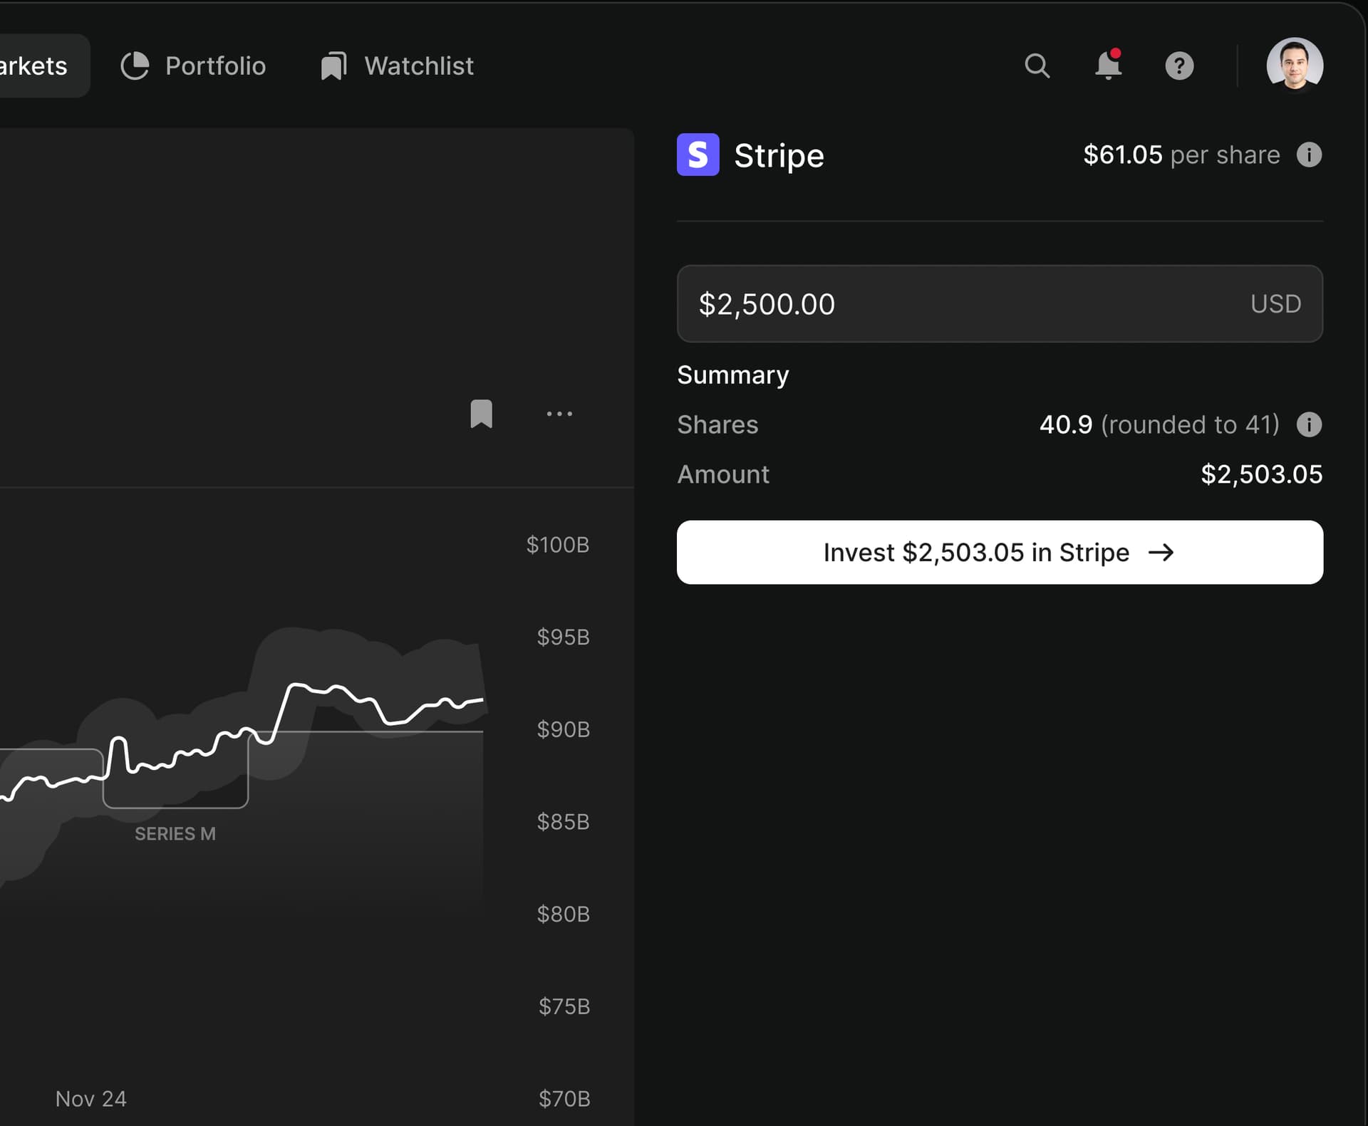Viewport: 1368px width, 1126px height.
Task: Show info about rounded shares
Action: [1309, 424]
